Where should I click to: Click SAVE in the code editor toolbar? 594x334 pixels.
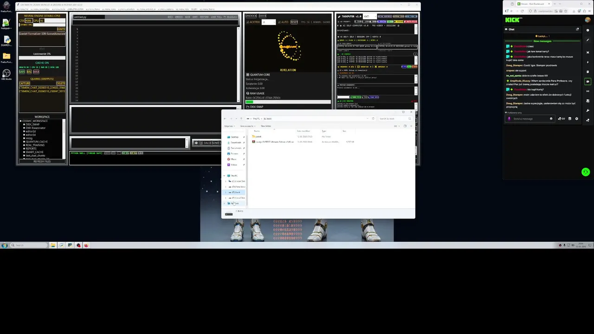(187, 17)
